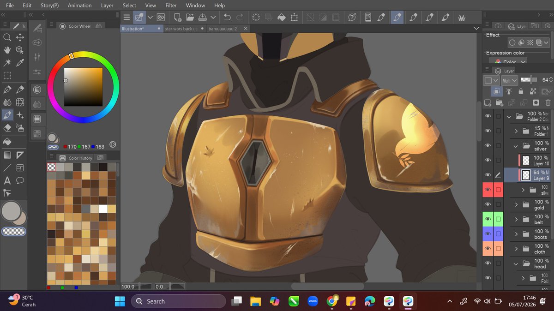The width and height of the screenshot is (554, 311).
Task: Toggle the Lock layer padlock icon
Action: coord(521,91)
